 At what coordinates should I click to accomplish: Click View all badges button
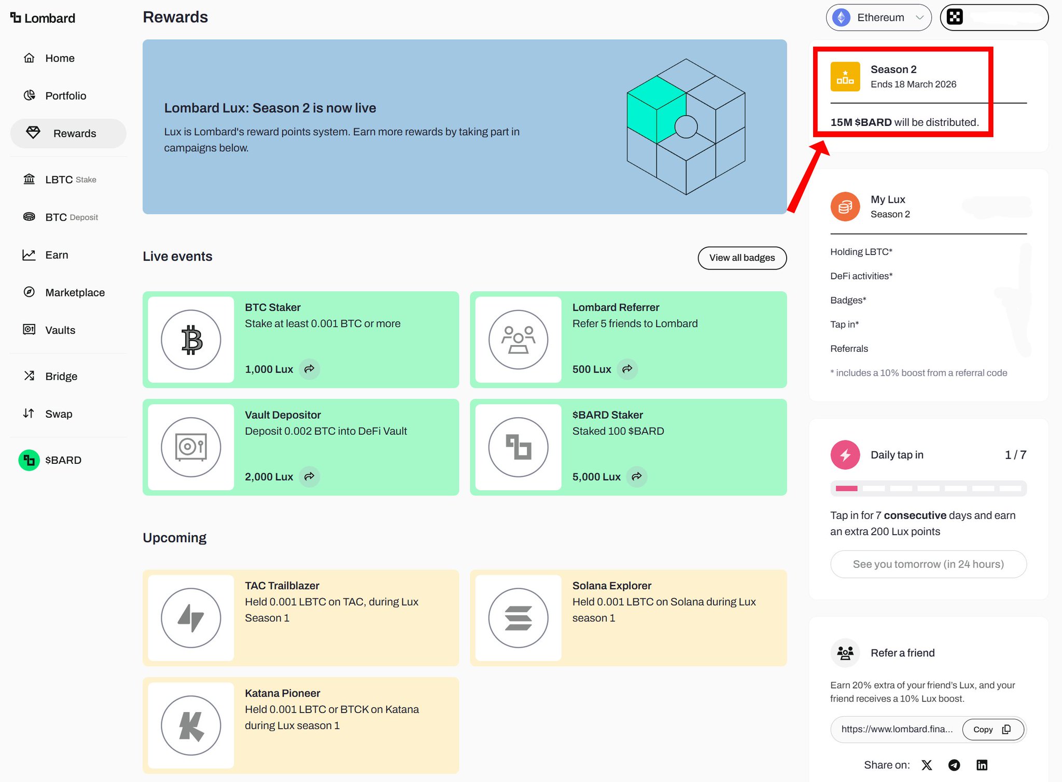(x=742, y=258)
